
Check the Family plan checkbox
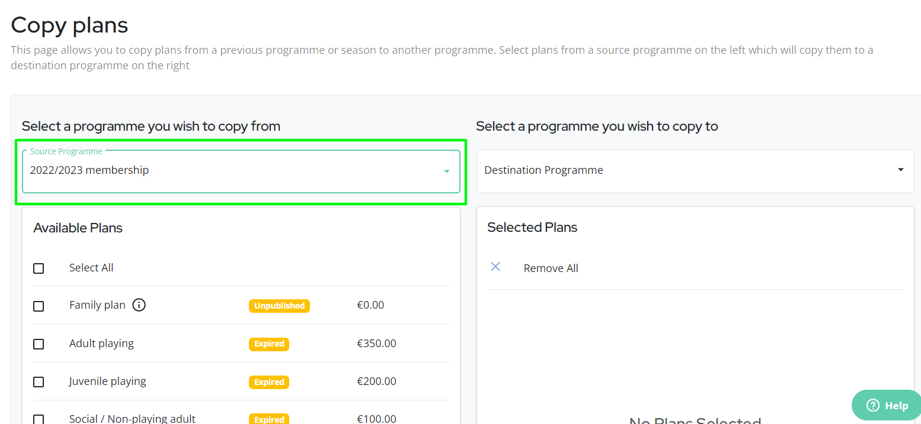[39, 306]
